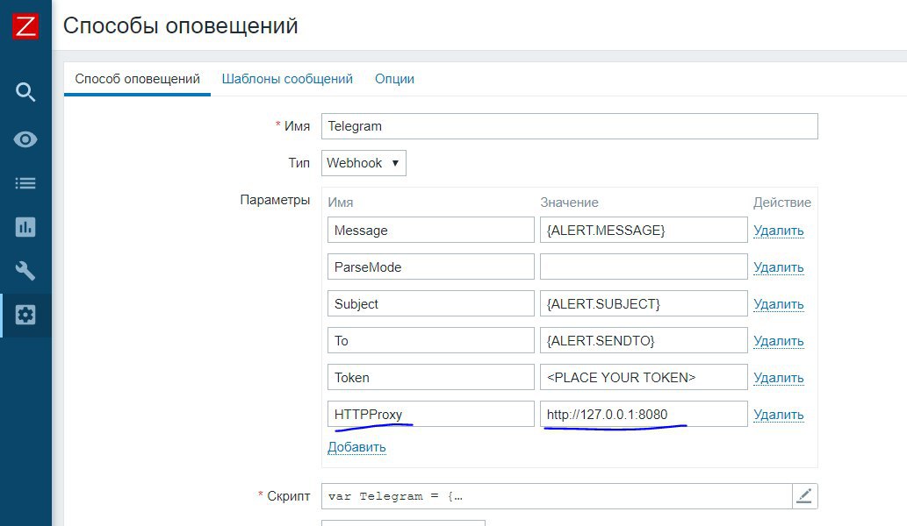
Task: Remove the Message parameter via Удалить
Action: pyautogui.click(x=779, y=231)
